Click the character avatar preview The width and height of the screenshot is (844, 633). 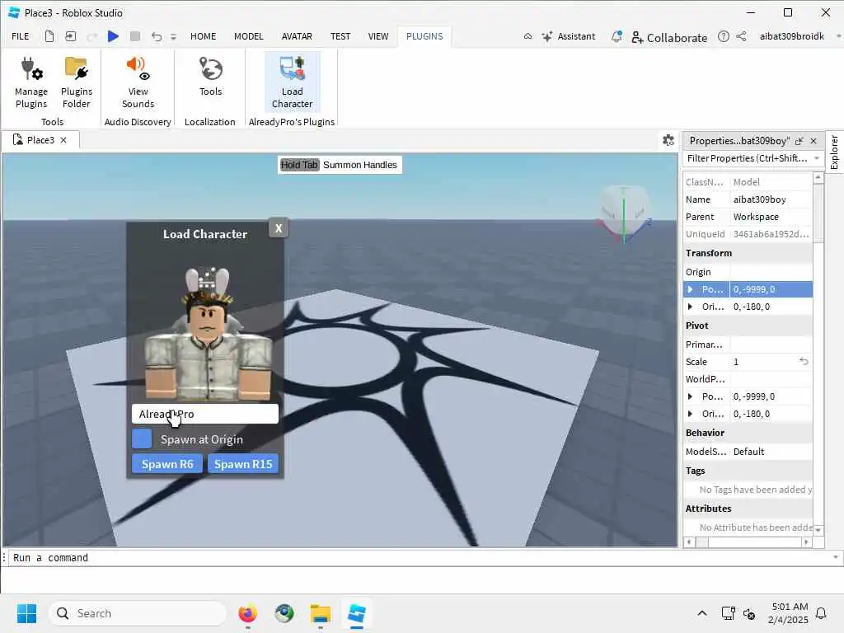(207, 334)
